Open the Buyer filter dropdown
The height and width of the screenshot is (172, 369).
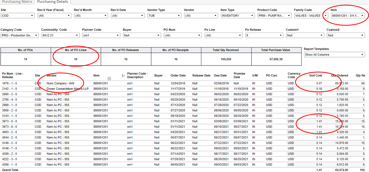[142, 35]
